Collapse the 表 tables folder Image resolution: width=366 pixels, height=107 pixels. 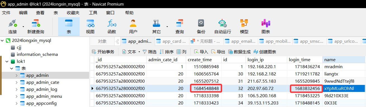coord(11,68)
